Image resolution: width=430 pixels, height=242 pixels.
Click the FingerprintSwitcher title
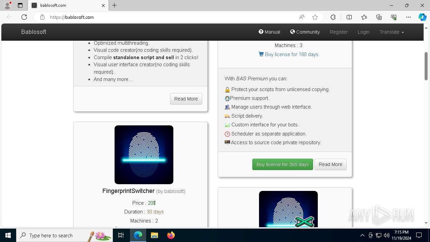pos(128,191)
